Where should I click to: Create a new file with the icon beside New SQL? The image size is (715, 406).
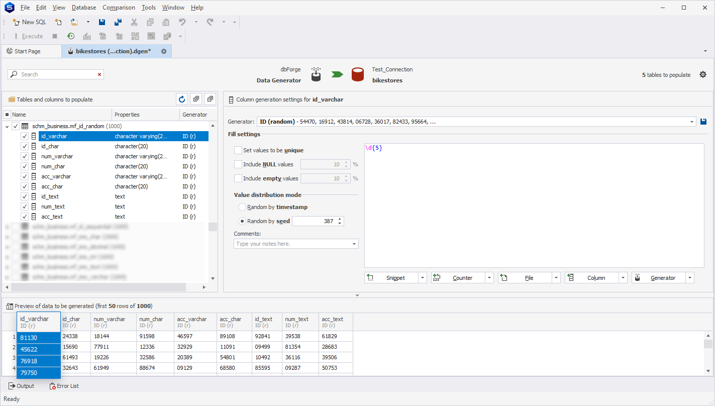58,22
